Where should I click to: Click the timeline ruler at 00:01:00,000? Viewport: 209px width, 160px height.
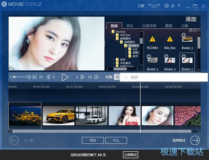(x=74, y=87)
